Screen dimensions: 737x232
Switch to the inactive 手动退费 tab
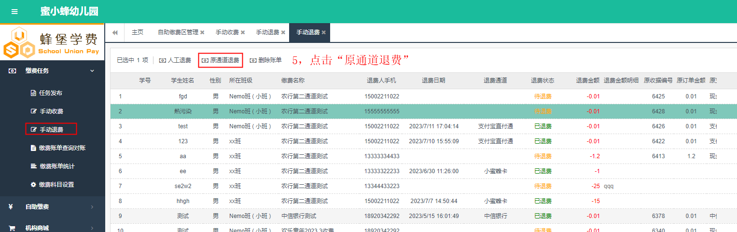click(267, 32)
